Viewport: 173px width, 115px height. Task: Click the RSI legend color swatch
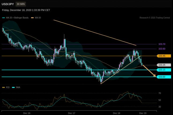pyautogui.click(x=3, y=87)
